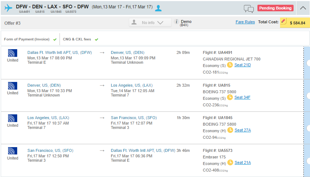
Task: Click the green check next to Form of Payment
Action: (x=55, y=40)
